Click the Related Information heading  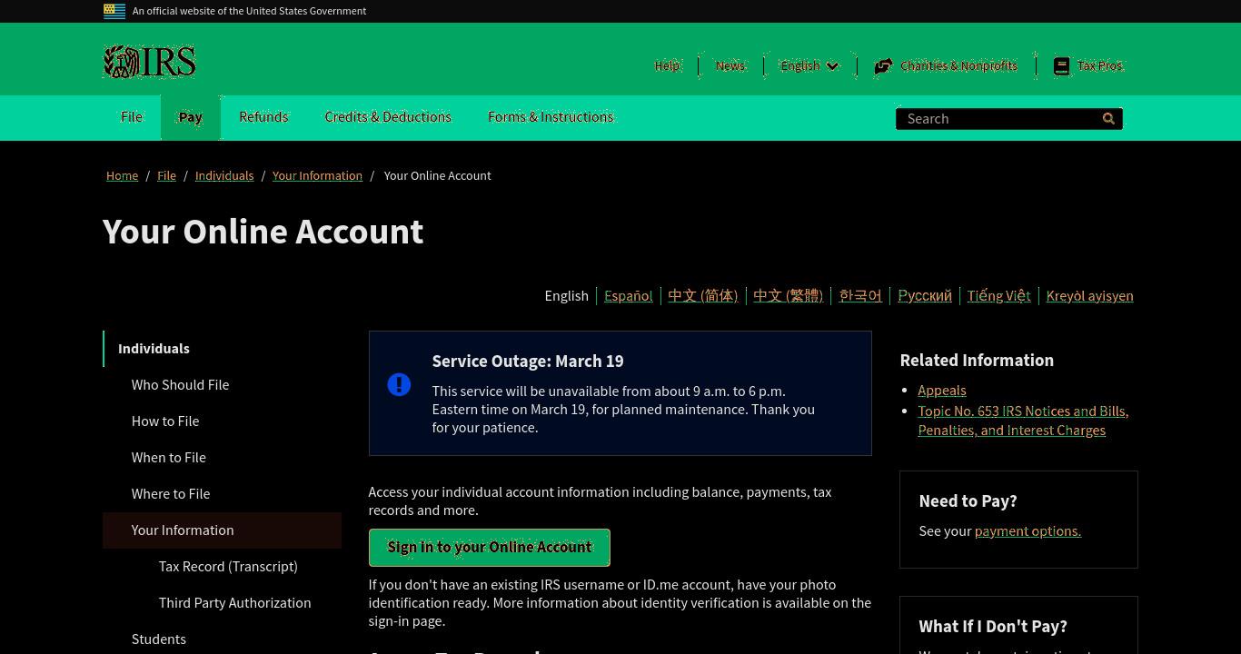(x=977, y=361)
